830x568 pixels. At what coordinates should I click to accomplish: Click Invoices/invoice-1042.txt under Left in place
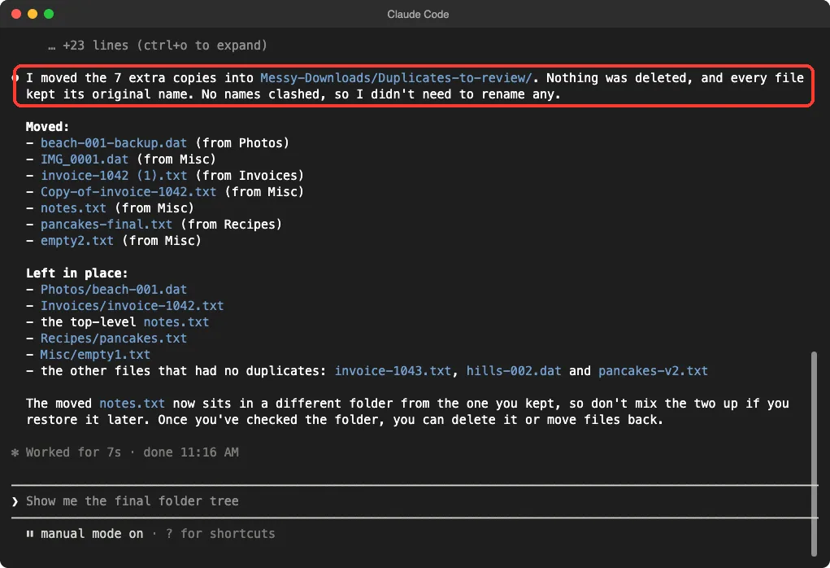[x=133, y=306]
